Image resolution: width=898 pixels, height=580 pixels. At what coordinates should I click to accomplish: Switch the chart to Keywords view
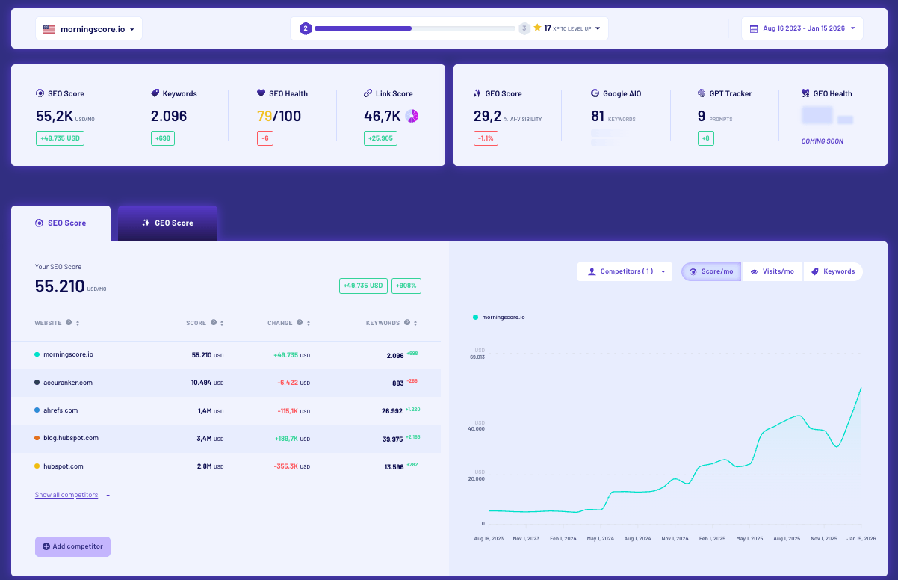(833, 271)
